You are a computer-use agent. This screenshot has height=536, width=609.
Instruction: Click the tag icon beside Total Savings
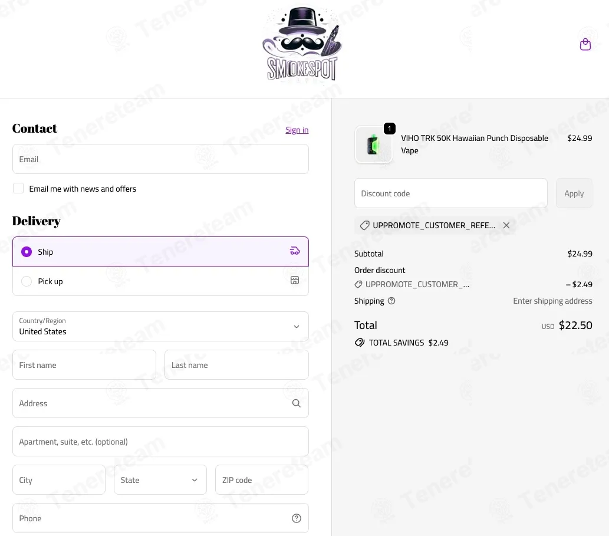(x=360, y=343)
